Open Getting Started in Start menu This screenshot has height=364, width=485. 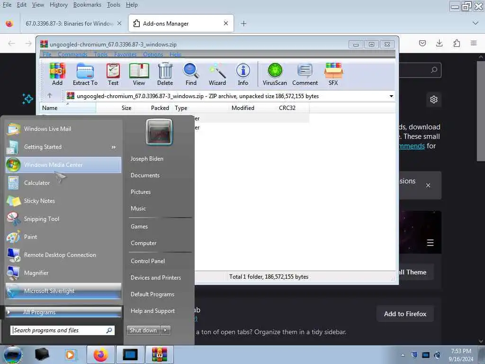pos(63,147)
